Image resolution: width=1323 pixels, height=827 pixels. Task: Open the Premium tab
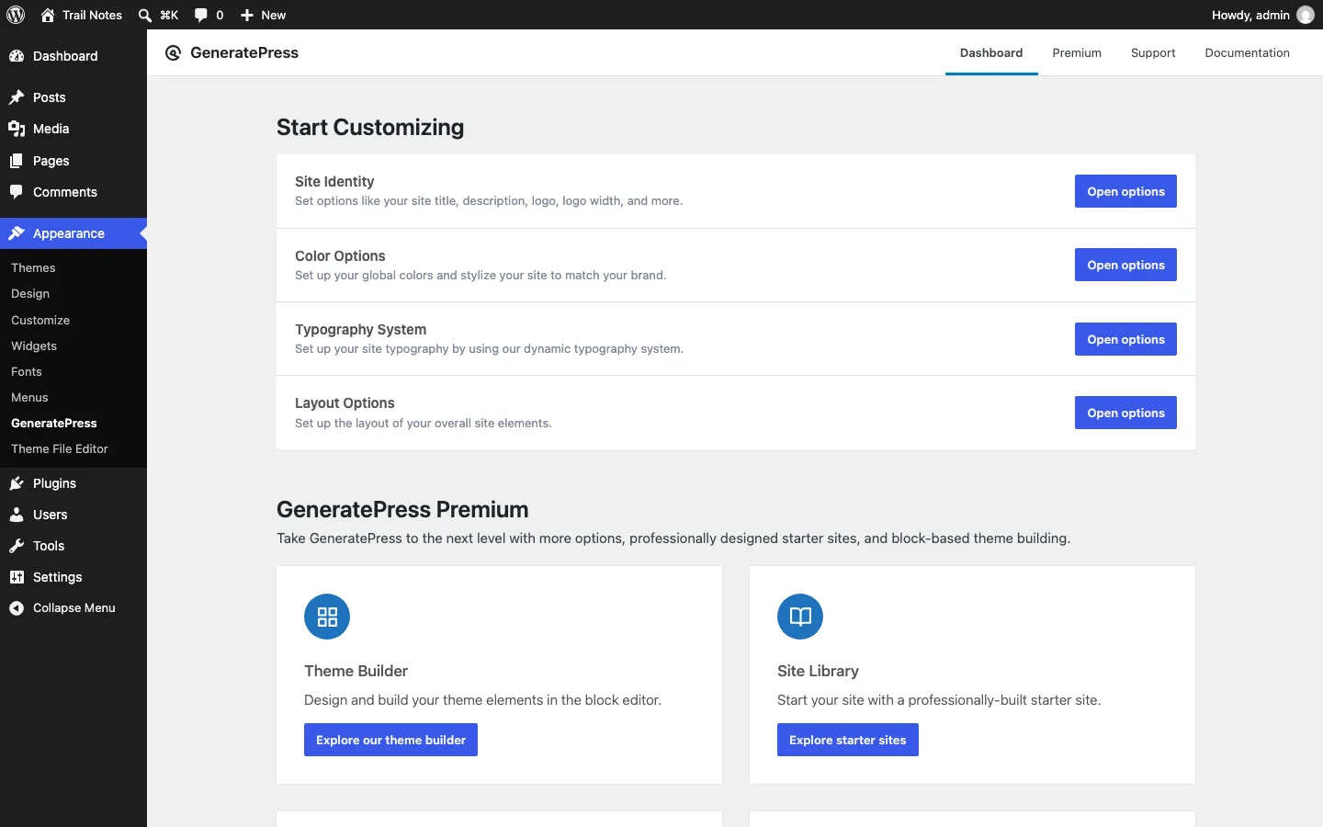1077,53
